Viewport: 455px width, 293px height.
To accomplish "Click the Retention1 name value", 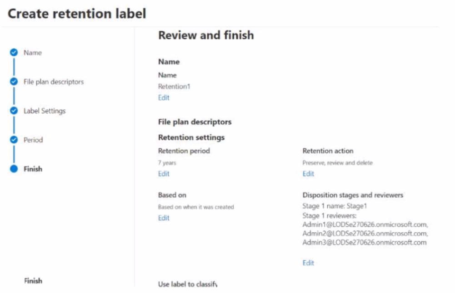I will [174, 86].
